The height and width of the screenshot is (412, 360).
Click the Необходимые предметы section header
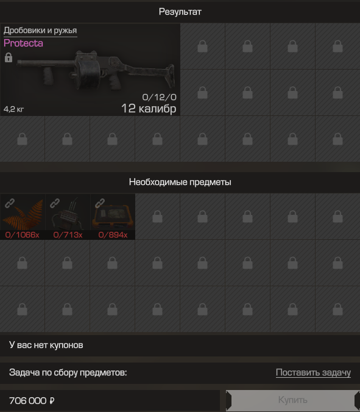tap(180, 182)
